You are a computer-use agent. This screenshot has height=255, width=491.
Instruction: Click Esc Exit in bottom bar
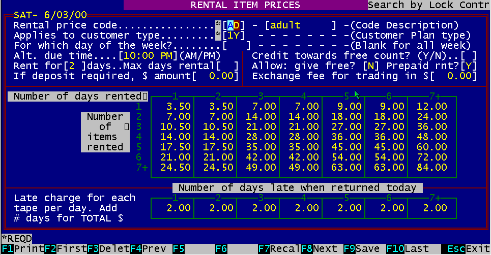(x=465, y=249)
